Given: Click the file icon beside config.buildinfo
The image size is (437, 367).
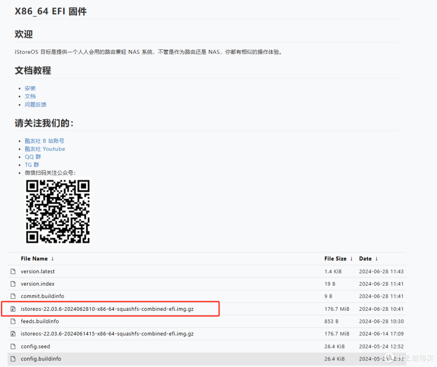Looking at the screenshot, I should pos(13,359).
